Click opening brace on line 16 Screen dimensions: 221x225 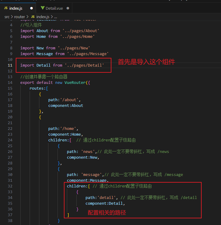40,94
